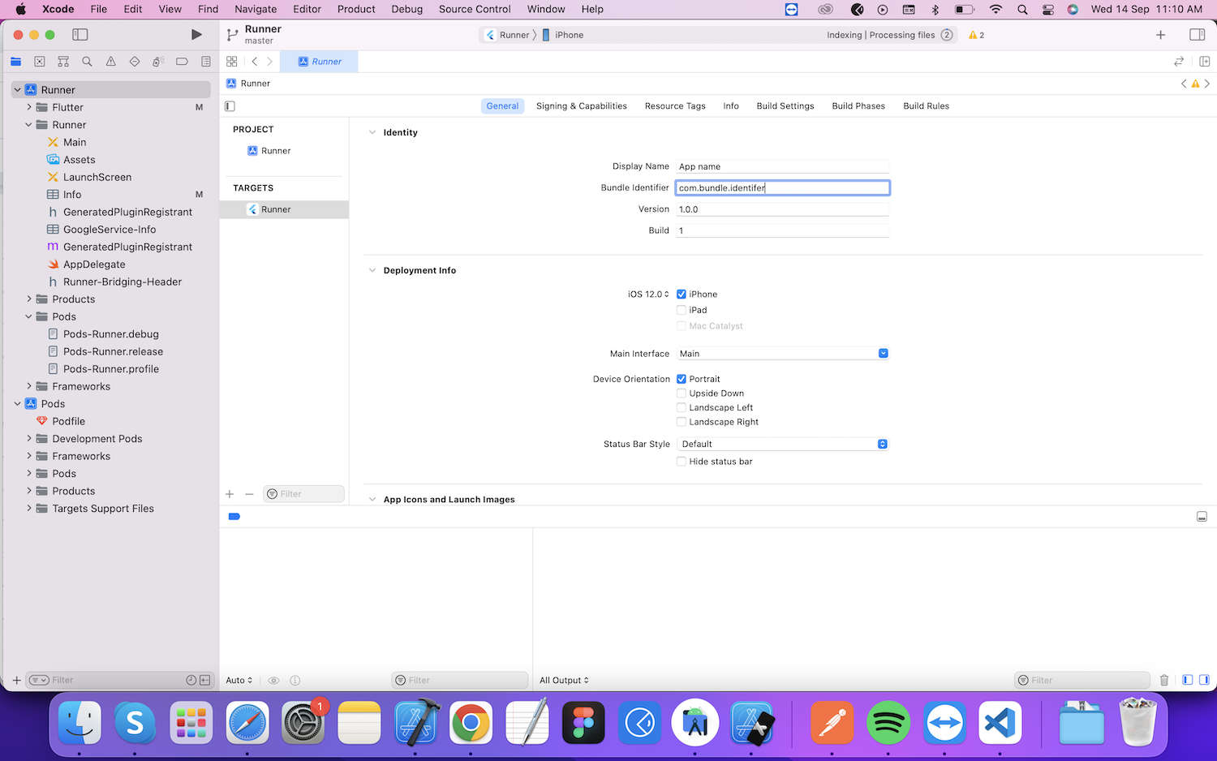Click the enable code review arrows icon

pos(1179,62)
